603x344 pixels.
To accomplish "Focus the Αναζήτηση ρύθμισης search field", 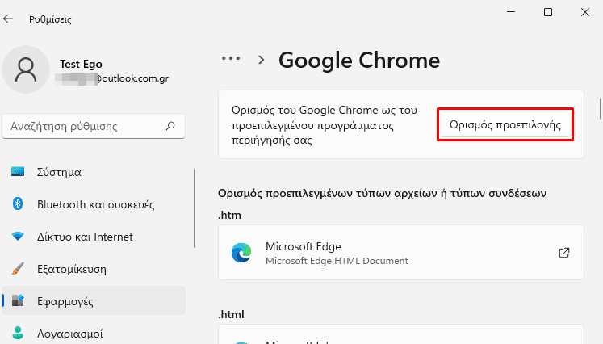I will [x=94, y=126].
